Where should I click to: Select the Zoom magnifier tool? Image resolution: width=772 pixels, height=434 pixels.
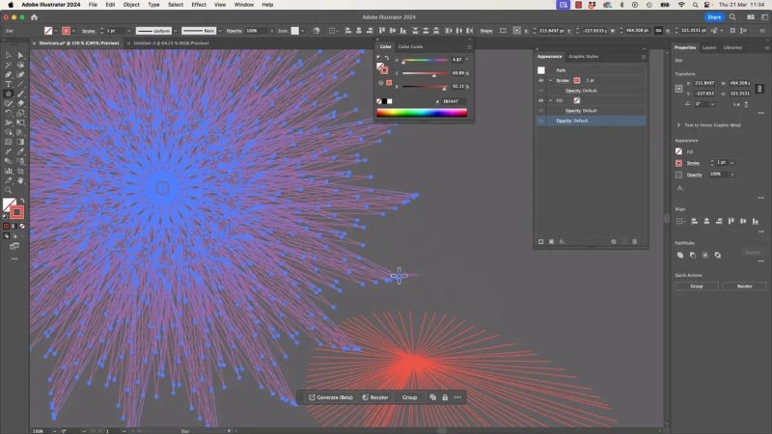point(9,190)
